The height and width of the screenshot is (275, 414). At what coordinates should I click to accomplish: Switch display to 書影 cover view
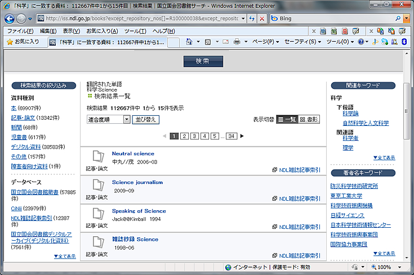(309, 119)
